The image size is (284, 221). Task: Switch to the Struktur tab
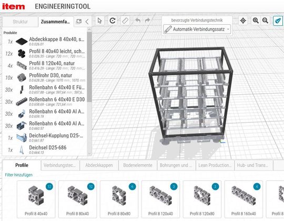[21, 22]
